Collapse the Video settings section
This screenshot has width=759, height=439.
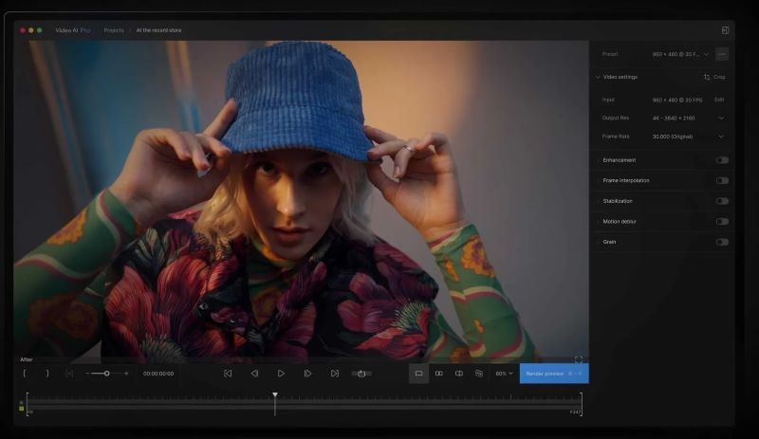click(x=598, y=77)
